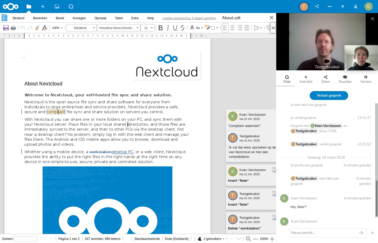
Task: Switch to the Delen tab
Action: (x=326, y=79)
